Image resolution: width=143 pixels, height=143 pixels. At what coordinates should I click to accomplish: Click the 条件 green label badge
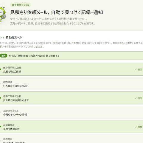(4, 56)
